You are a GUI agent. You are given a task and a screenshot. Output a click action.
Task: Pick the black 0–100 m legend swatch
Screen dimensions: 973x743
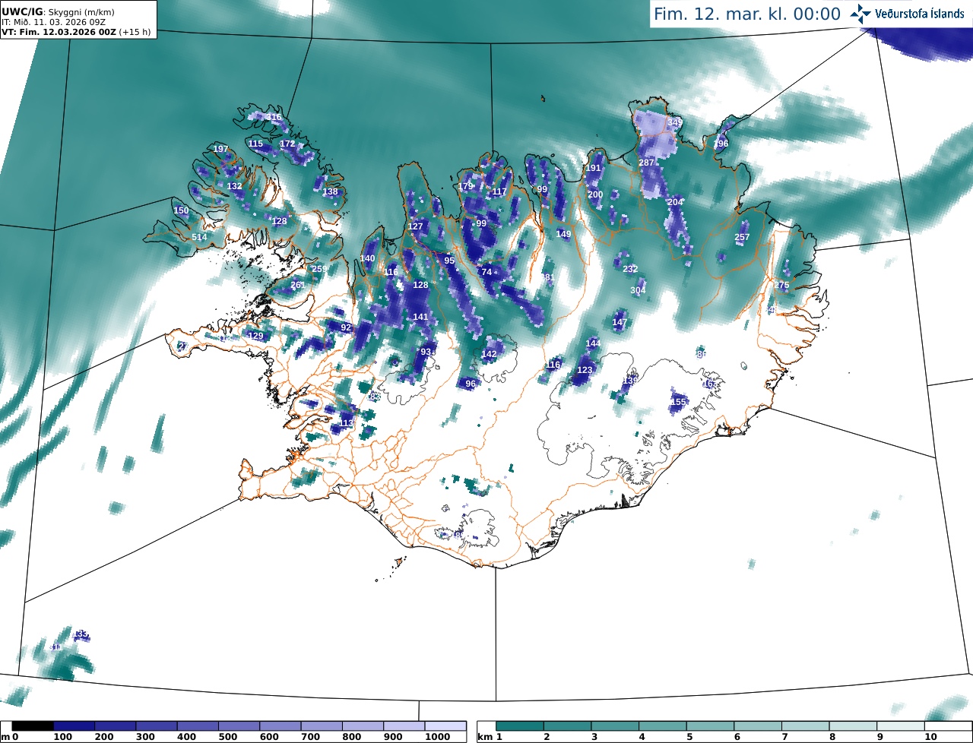point(33,726)
